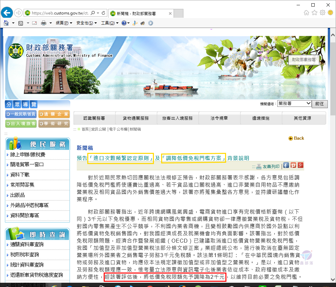Click the RSS feeds icon
The width and height of the screenshot is (336, 287).
21,23
